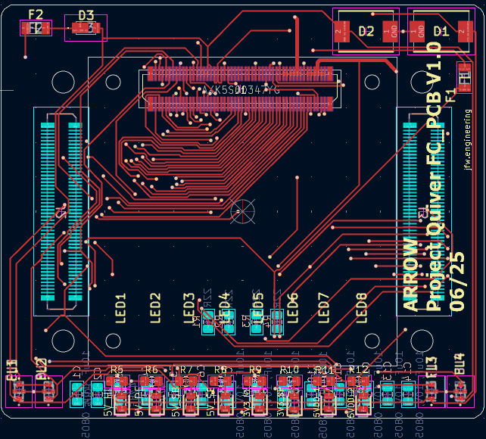Select the back-side resistor under LED4 label
This screenshot has height=439, width=486.
[229, 322]
